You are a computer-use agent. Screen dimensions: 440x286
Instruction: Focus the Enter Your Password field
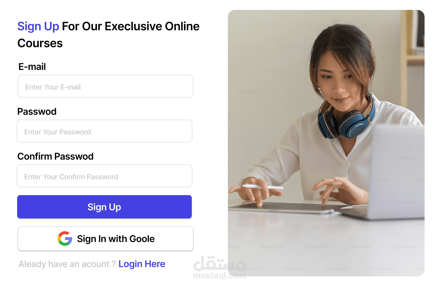104,131
